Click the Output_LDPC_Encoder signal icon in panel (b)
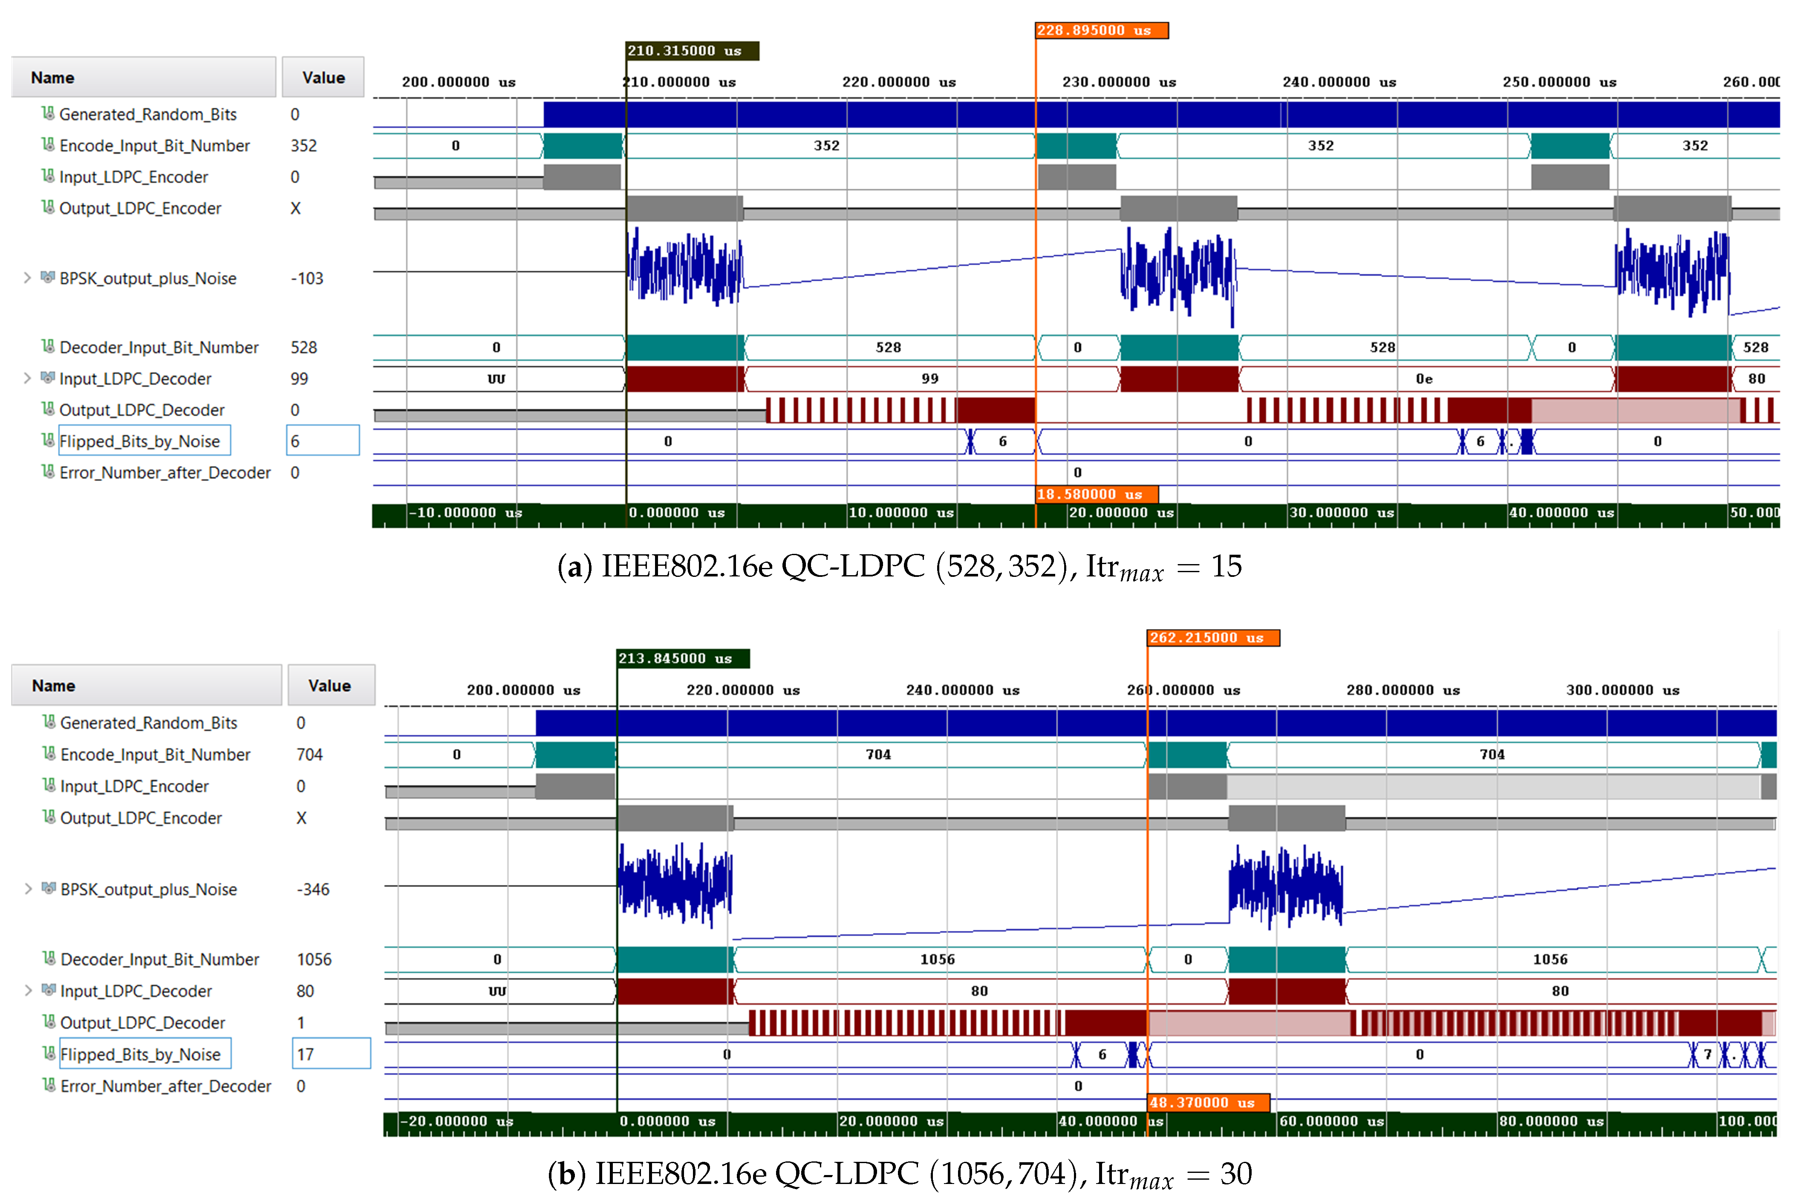The image size is (1798, 1204). [x=49, y=817]
